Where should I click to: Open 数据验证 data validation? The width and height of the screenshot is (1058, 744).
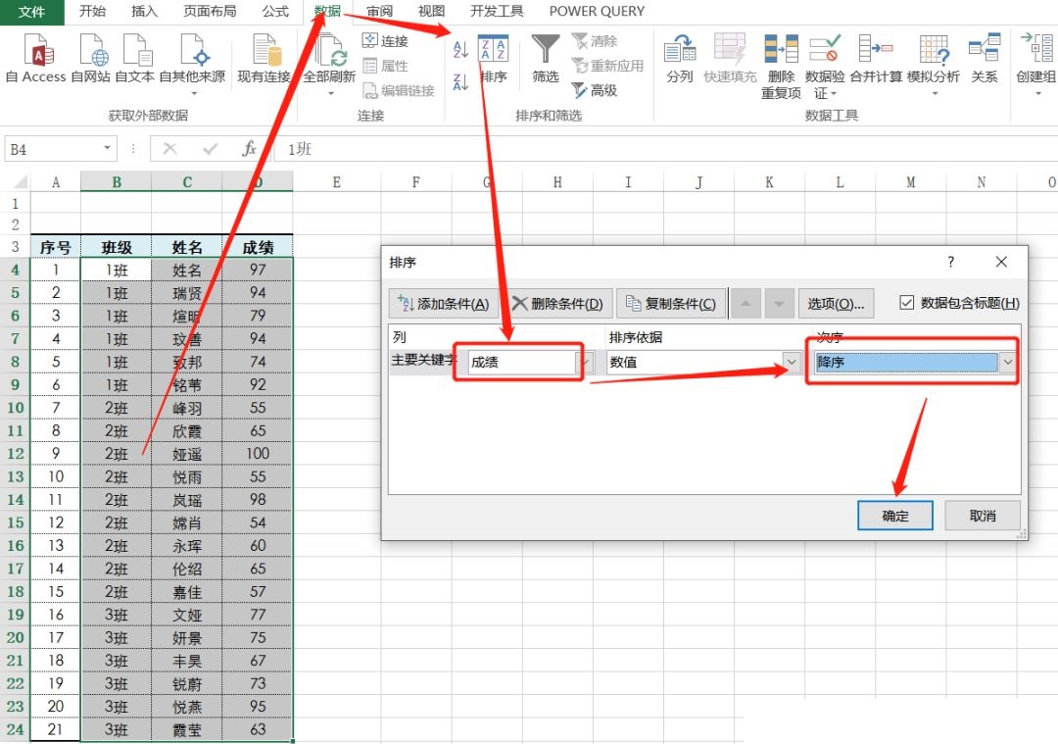(825, 67)
